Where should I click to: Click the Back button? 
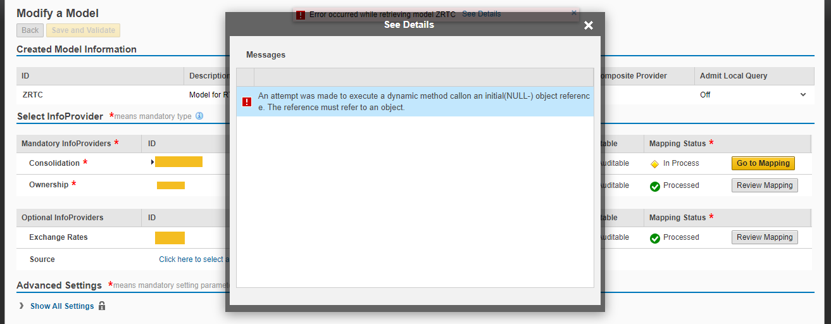[30, 30]
